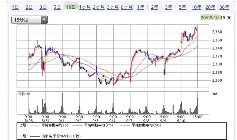Select the 1日 time range tab
This screenshot has width=237, height=140.
tap(15, 7)
